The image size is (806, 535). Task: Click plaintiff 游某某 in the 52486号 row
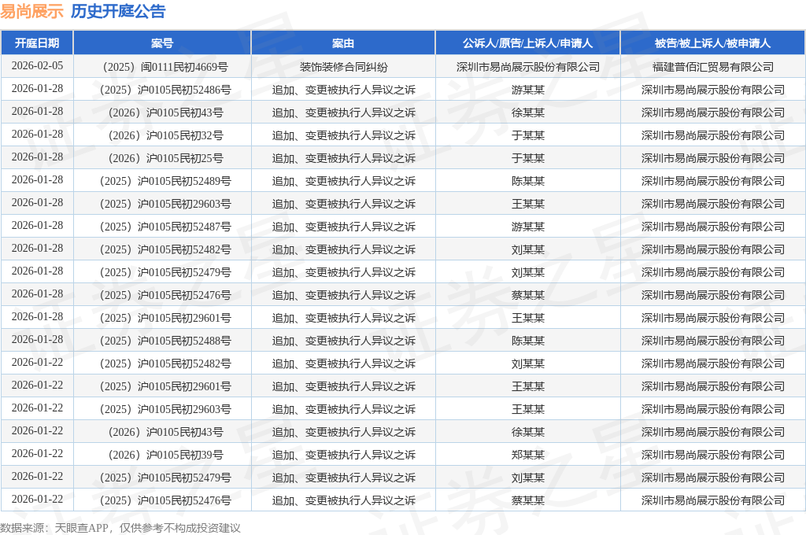coord(528,90)
